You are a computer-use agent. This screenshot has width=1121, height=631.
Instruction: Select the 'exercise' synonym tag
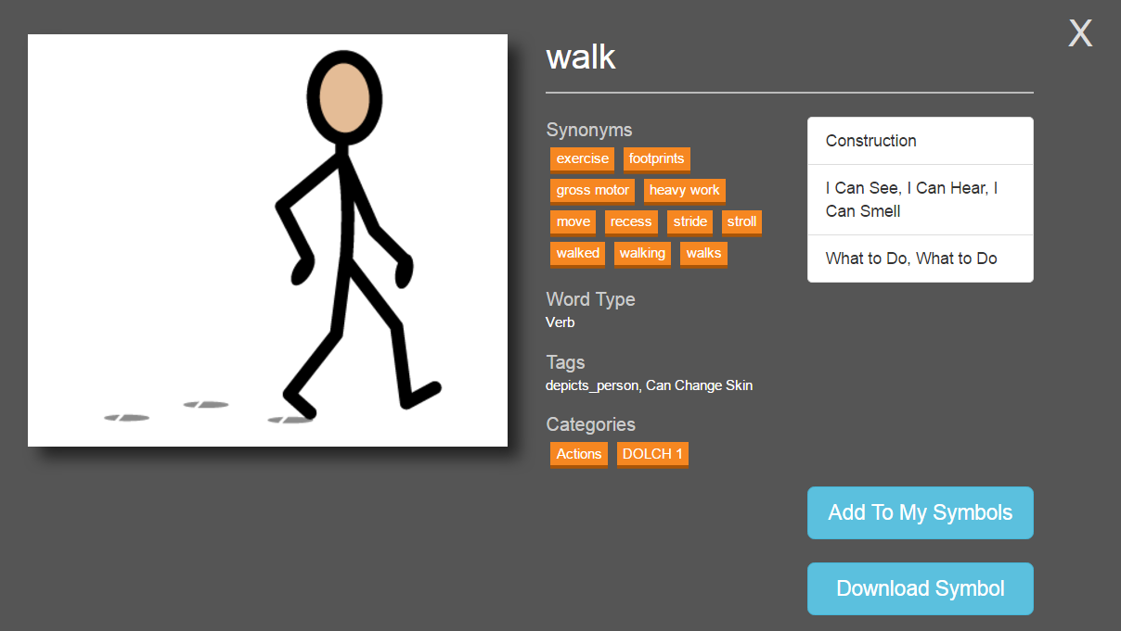pyautogui.click(x=582, y=159)
